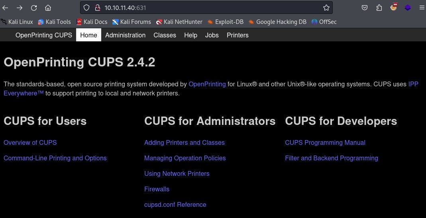This screenshot has width=426, height=218.
Task: Follow the IPP Everywhere link
Action: pos(24,93)
